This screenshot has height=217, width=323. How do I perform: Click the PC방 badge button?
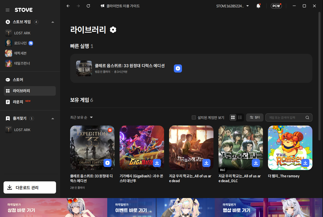tap(276, 6)
